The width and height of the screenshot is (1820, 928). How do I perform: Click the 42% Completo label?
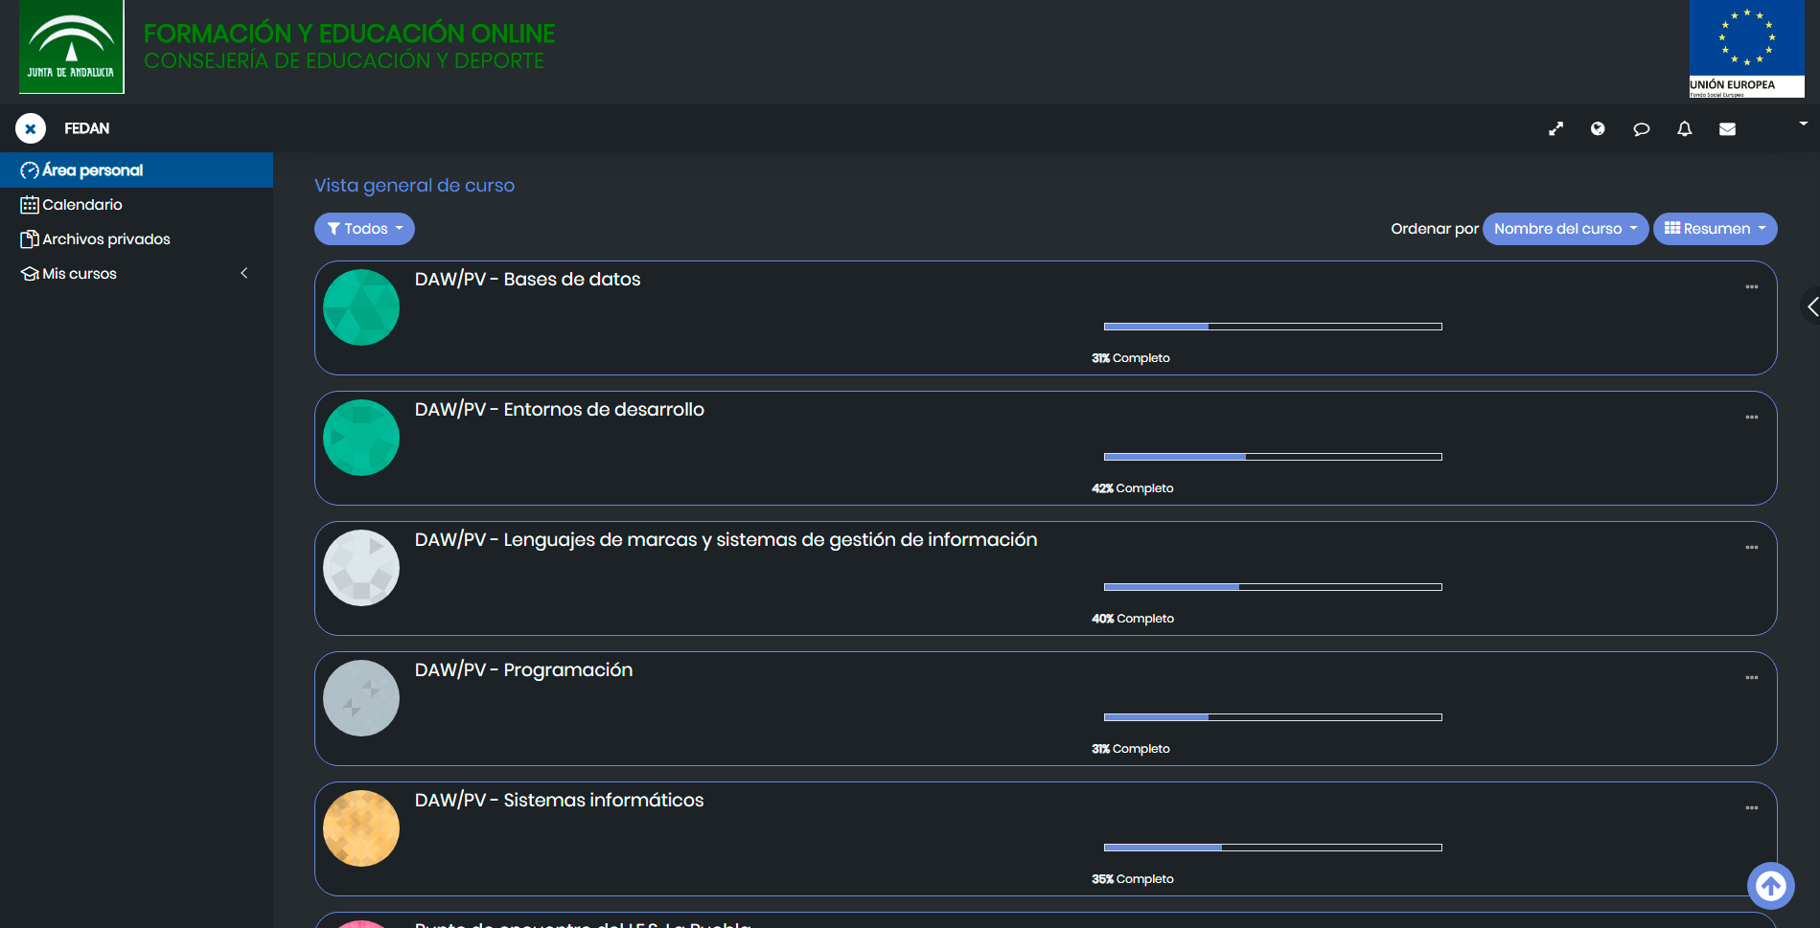click(1133, 488)
